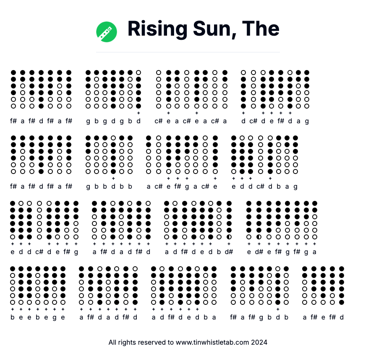376x356 pixels.
Task: Select the "g" note label in "a c# e f# g a c# e"
Action: 187,187
